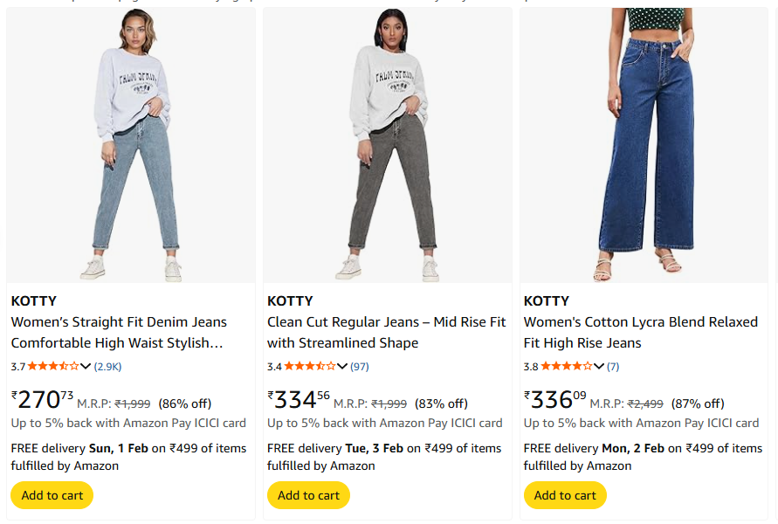Add ₹334 Clean Cut Regular Jeans to cart
This screenshot has width=778, height=524.
click(308, 495)
